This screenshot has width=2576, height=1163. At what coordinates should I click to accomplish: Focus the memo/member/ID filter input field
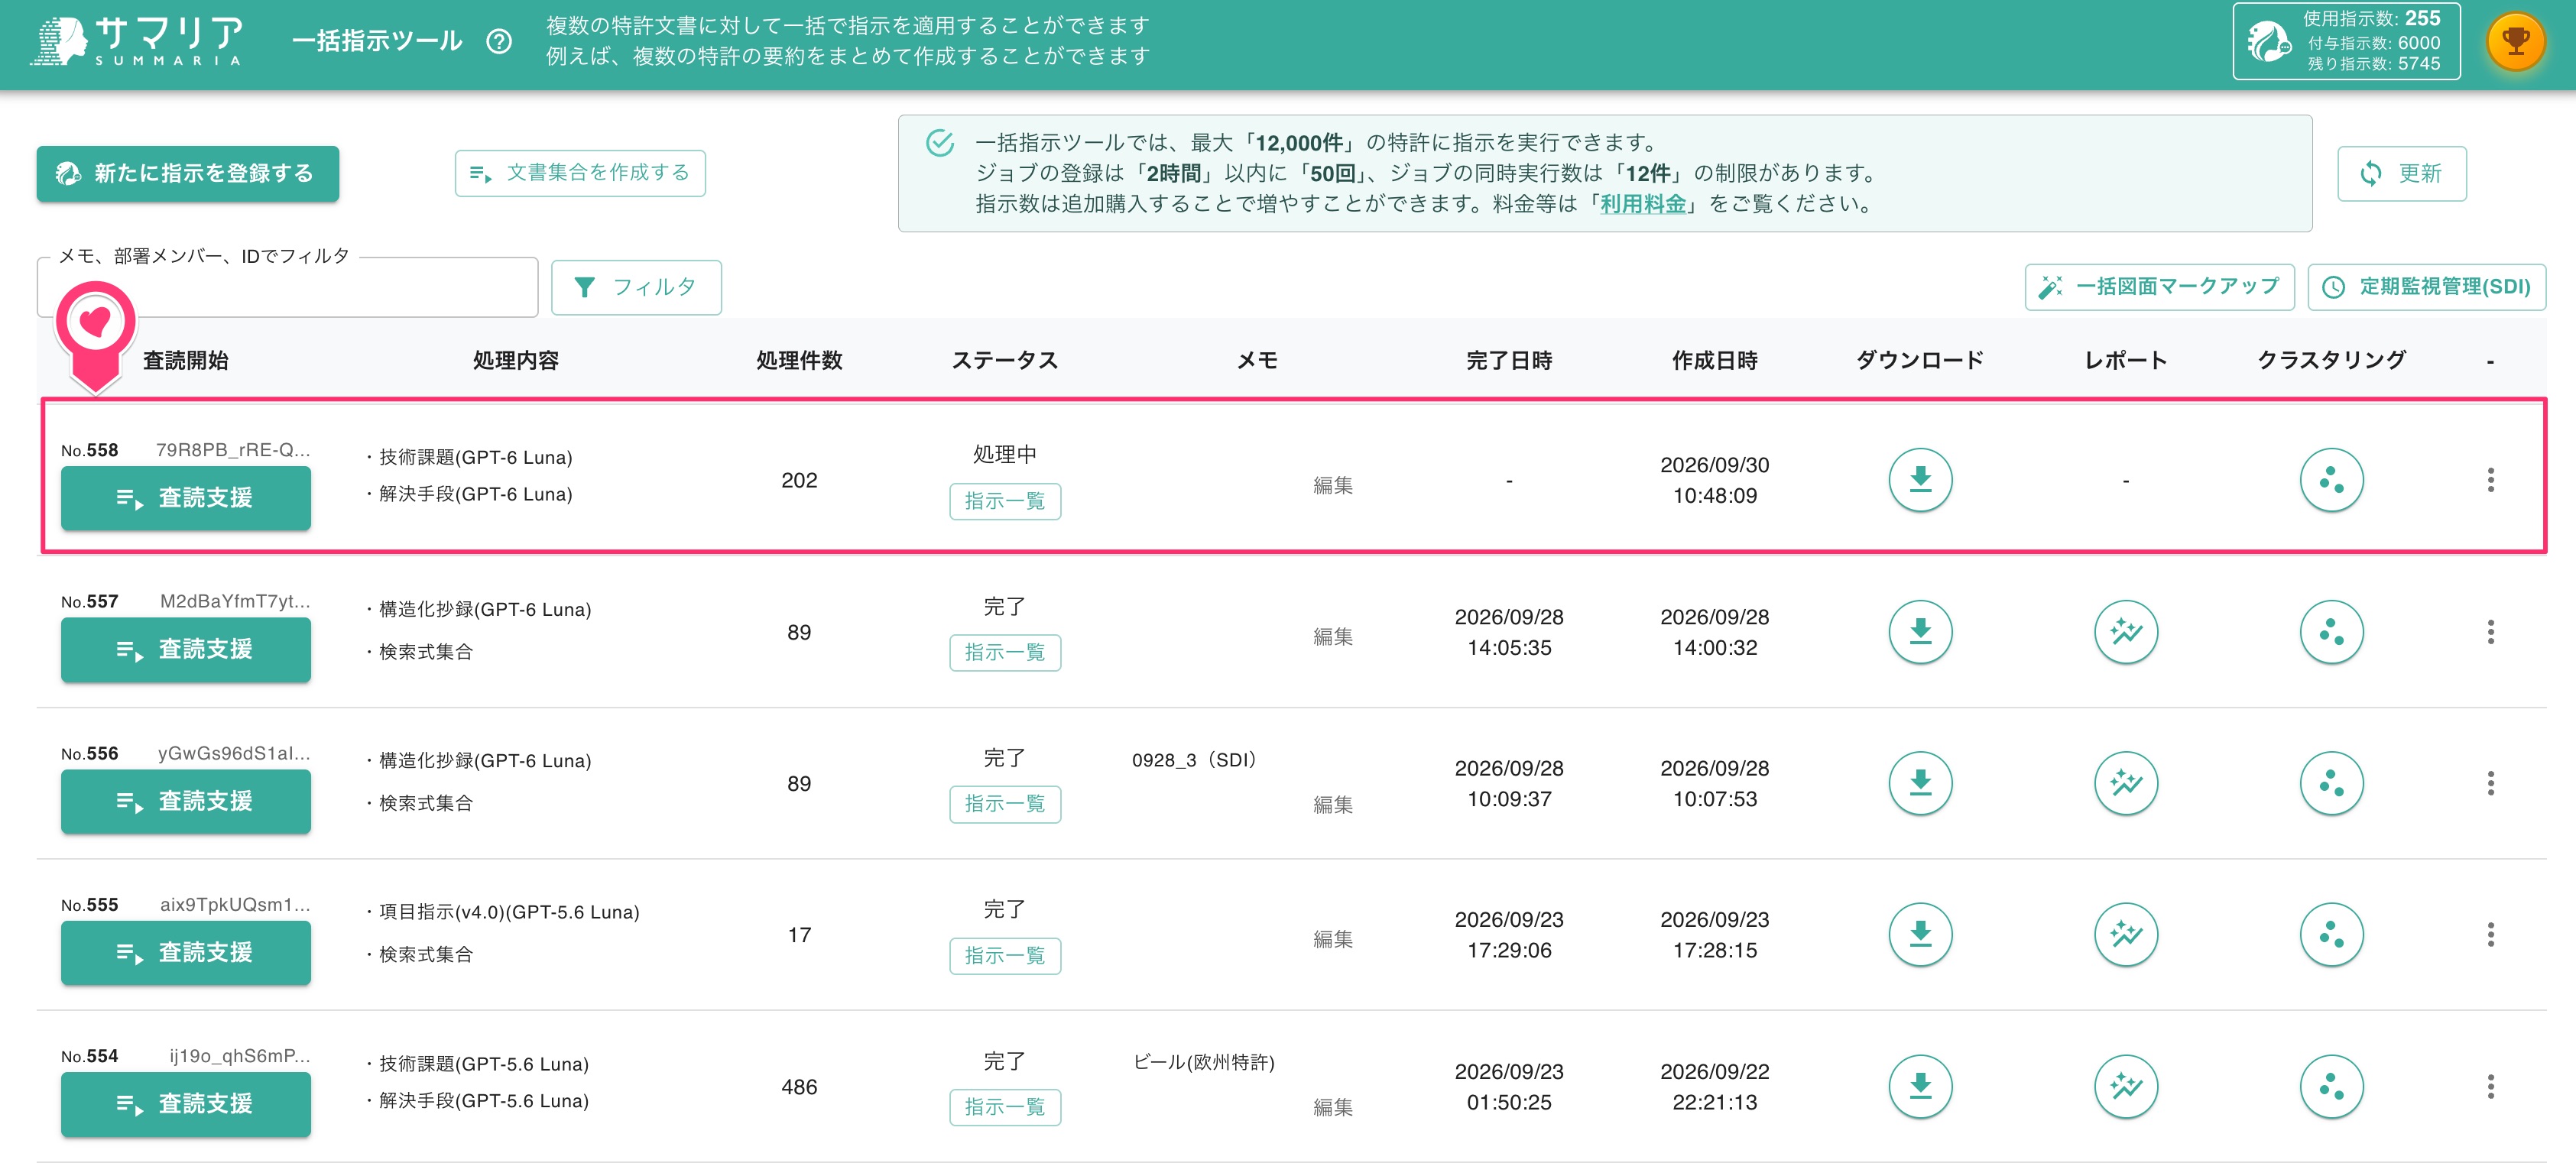click(287, 288)
